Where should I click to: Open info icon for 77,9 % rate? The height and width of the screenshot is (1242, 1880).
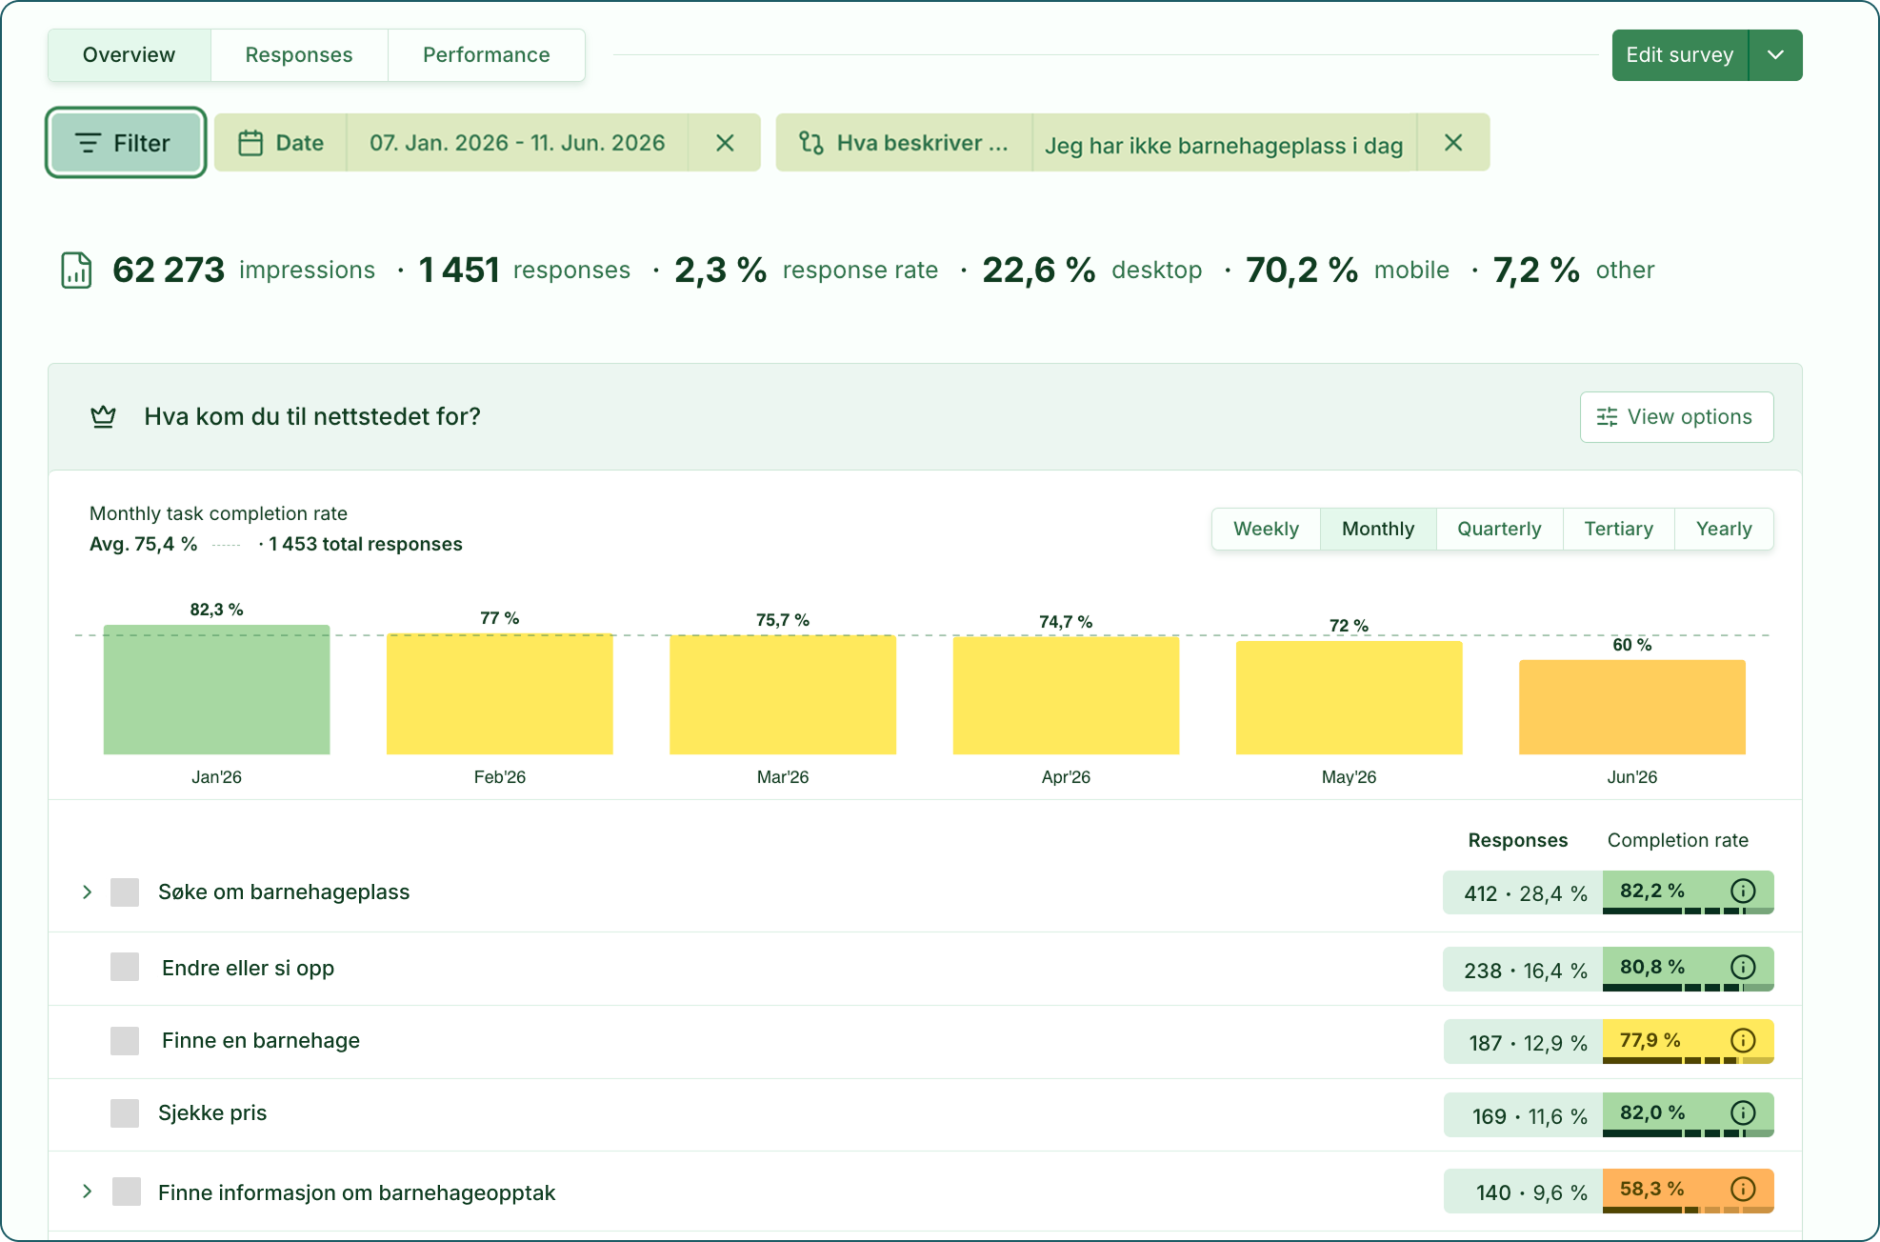tap(1743, 1040)
